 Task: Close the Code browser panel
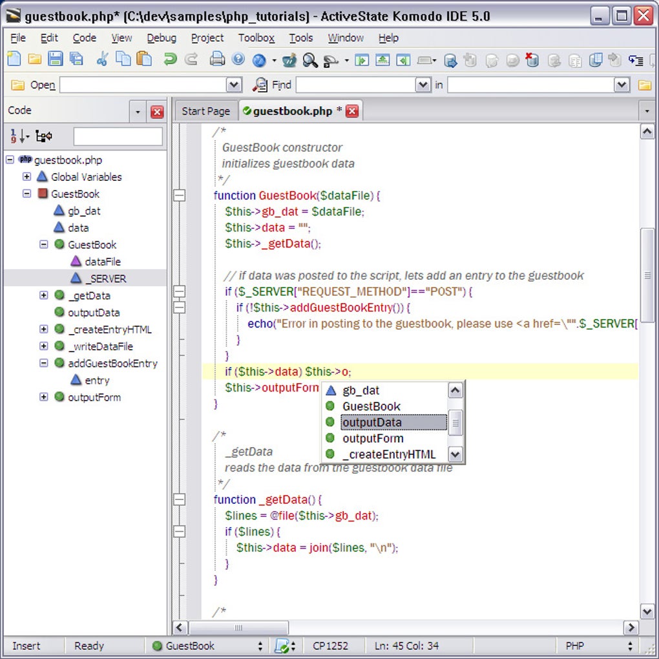click(x=157, y=112)
